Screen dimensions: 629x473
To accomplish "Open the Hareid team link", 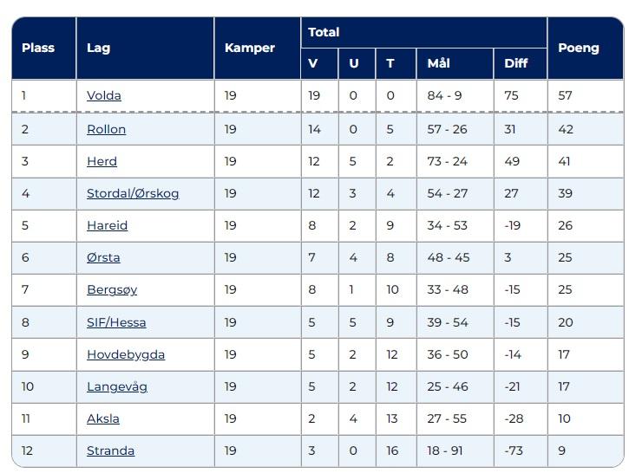I will click(107, 225).
